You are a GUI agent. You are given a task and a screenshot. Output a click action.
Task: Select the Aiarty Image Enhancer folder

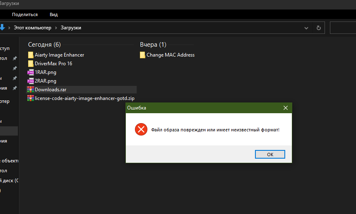[x=59, y=55]
